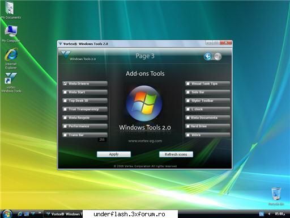Click the Apply button
290x218 pixels.
point(114,154)
